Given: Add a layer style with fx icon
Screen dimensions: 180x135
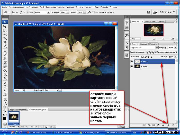Looking at the screenshot, I should [149, 125].
